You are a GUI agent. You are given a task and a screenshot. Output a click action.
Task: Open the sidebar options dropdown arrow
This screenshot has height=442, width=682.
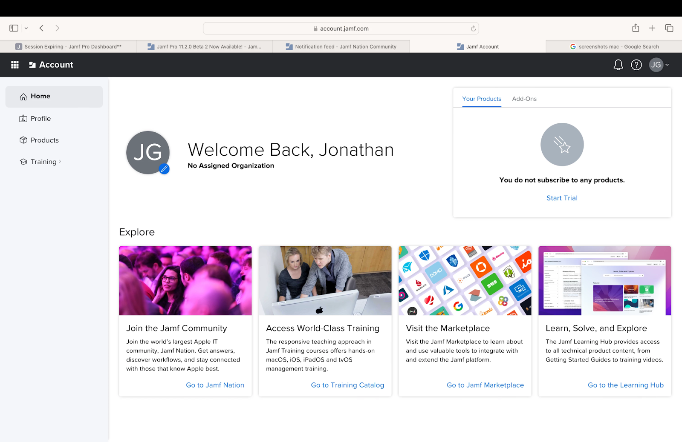point(26,29)
